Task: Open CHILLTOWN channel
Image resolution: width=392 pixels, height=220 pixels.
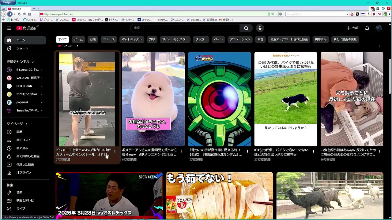Action: point(25,86)
